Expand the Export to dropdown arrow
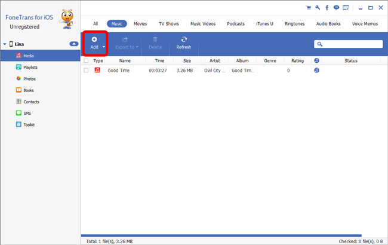388x245 pixels. click(x=137, y=47)
